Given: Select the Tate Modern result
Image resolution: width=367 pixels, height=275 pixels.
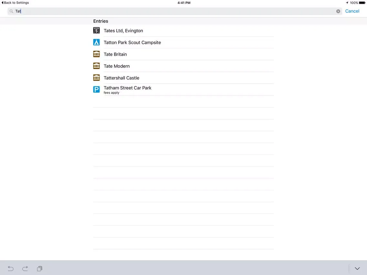Looking at the screenshot, I should 183,66.
